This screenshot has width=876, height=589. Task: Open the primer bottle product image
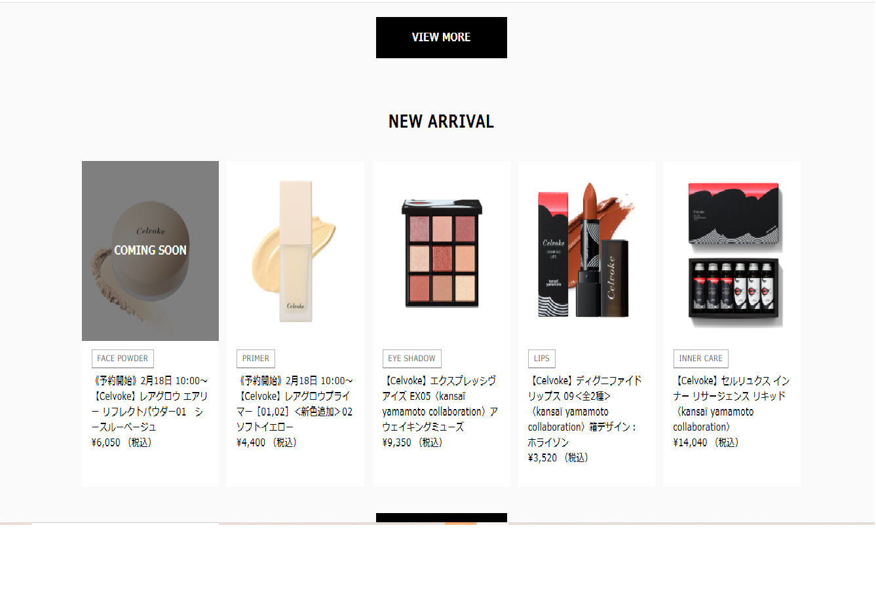coord(295,251)
